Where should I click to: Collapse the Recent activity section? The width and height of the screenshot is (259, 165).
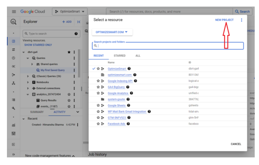(24, 119)
